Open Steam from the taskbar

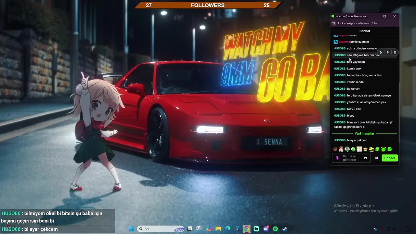pyautogui.click(x=285, y=229)
